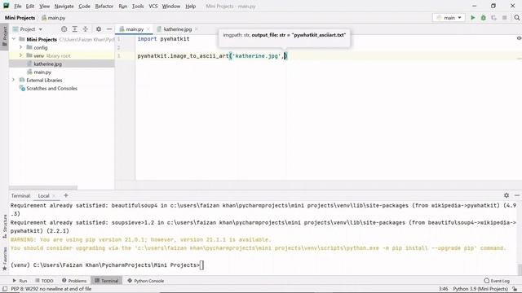
Task: Click the Select Opened File target icon
Action: click(64, 29)
